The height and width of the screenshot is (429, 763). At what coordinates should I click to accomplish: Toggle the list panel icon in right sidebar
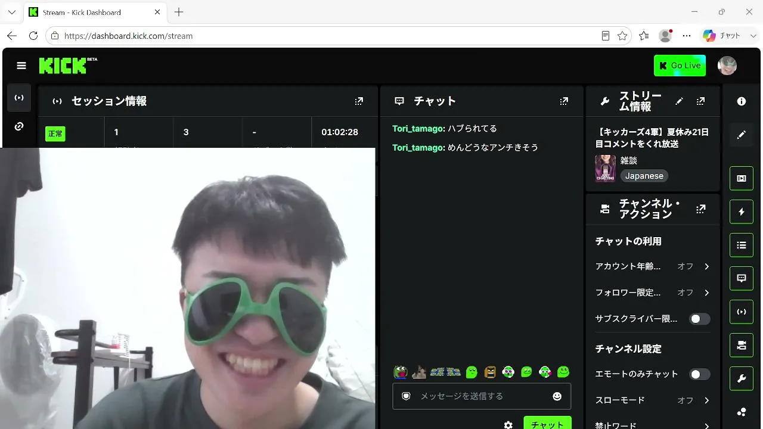[742, 245]
